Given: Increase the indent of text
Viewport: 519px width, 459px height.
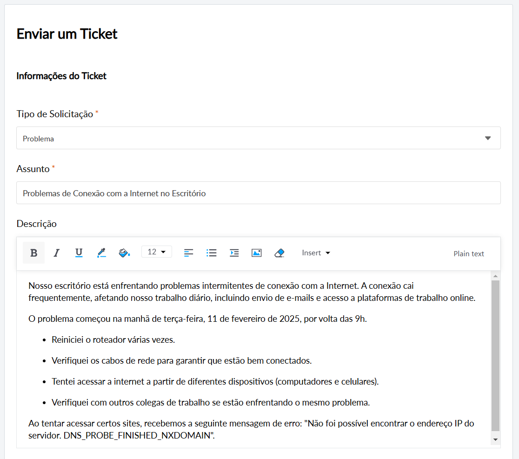Looking at the screenshot, I should pyautogui.click(x=234, y=253).
